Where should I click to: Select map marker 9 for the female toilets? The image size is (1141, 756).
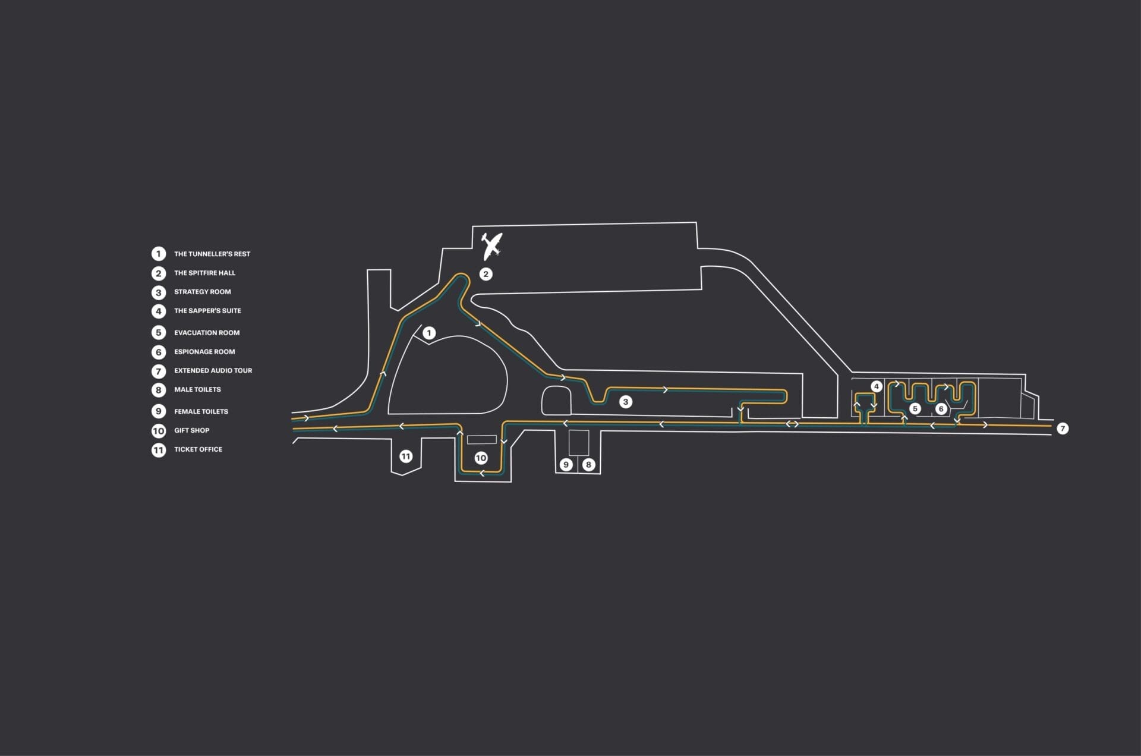[566, 465]
